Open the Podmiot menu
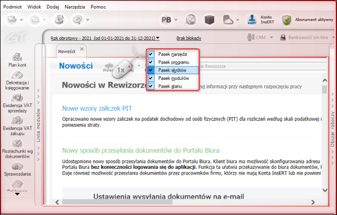The image size is (337, 215). pyautogui.click(x=12, y=7)
